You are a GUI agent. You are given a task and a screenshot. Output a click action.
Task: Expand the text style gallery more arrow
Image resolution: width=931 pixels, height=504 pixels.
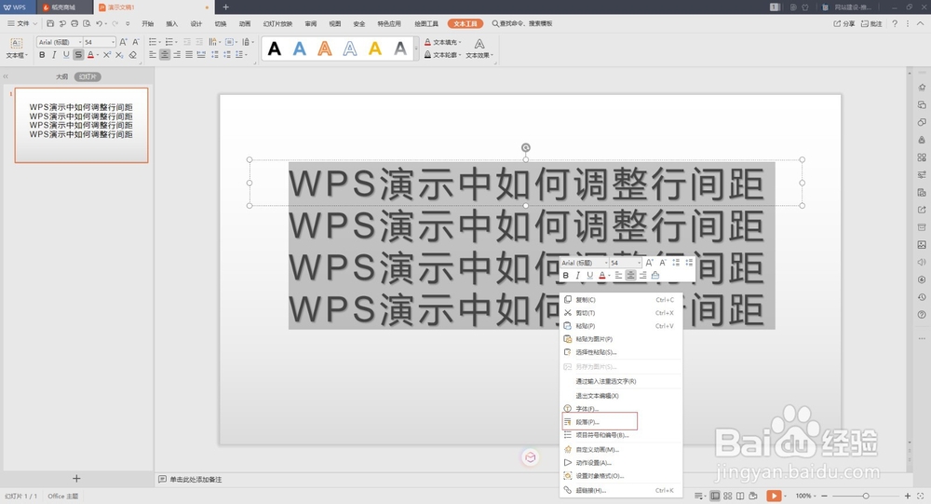[x=416, y=48]
